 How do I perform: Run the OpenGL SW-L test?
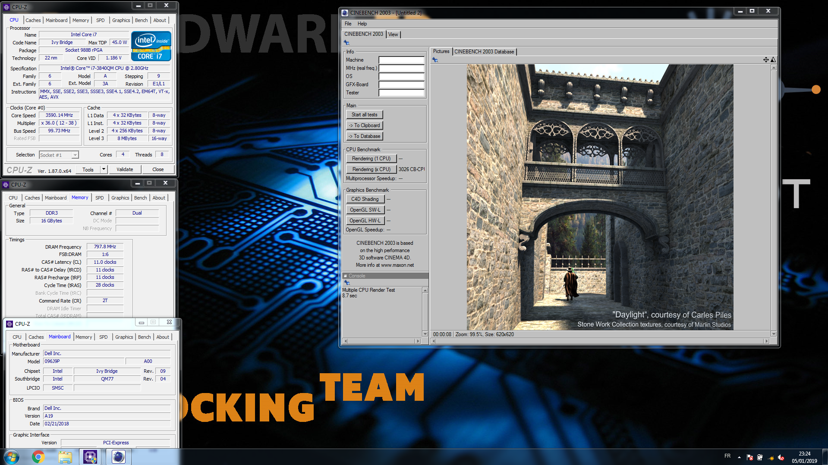click(x=365, y=210)
